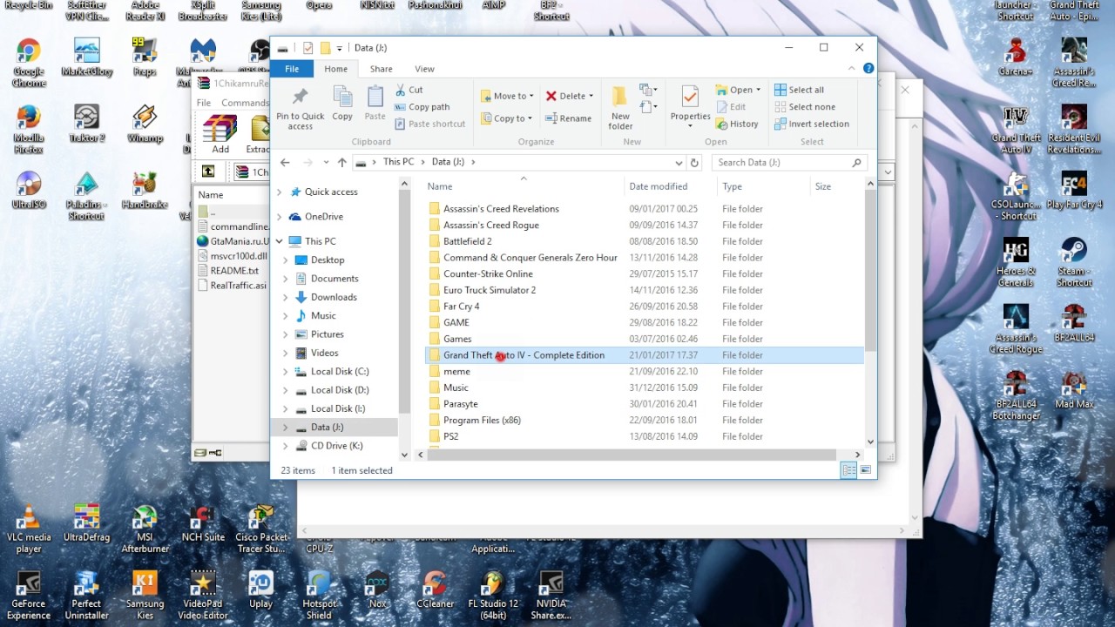This screenshot has width=1115, height=627.
Task: Open Google Chrome desktop shortcut
Action: (x=29, y=63)
